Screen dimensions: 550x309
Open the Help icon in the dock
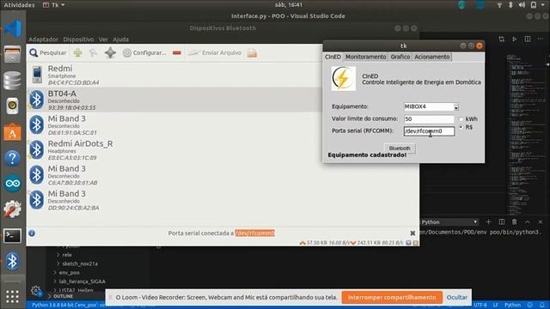13,158
